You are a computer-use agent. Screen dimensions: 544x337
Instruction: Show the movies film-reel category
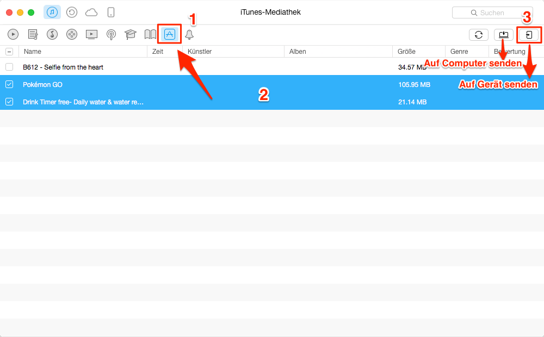click(x=72, y=34)
